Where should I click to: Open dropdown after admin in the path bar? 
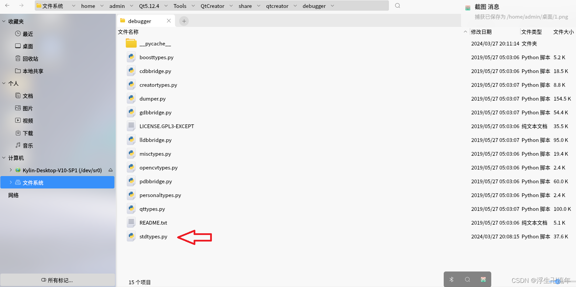click(x=132, y=6)
